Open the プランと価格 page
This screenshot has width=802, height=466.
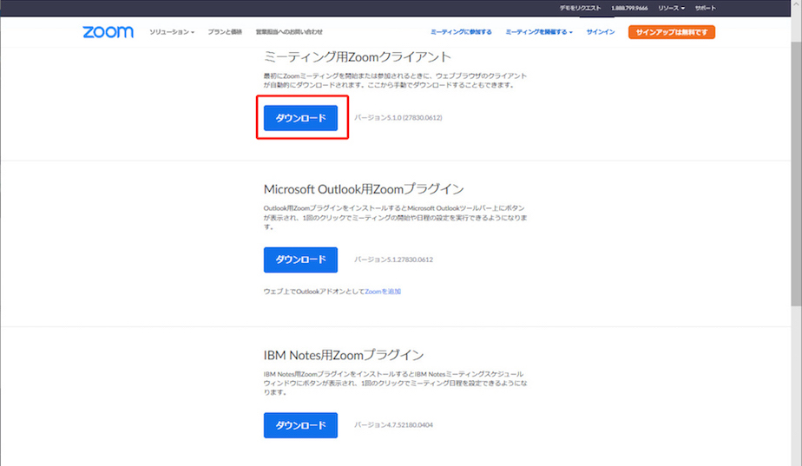[225, 32]
